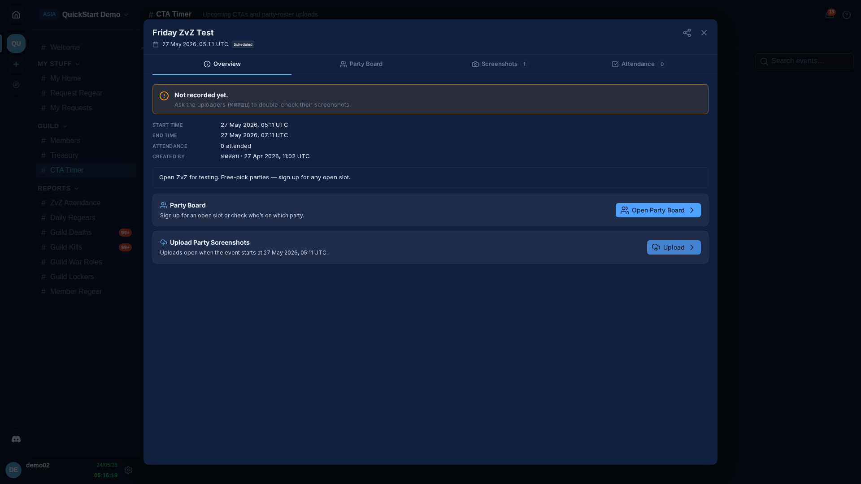Switch to the Screenshots tab
The image size is (861, 484).
pyautogui.click(x=500, y=64)
